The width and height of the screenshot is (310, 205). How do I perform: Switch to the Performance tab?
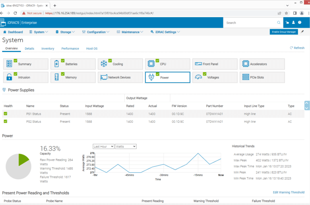click(70, 48)
